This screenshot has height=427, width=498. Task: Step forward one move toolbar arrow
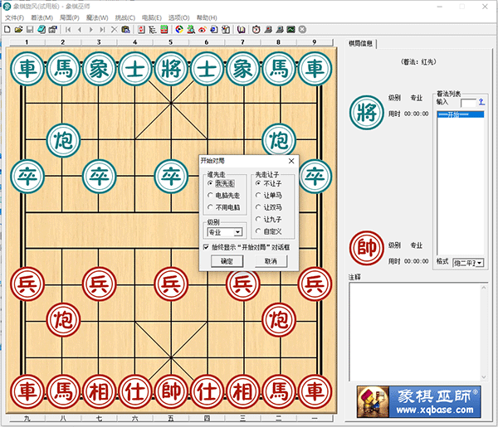[90, 30]
